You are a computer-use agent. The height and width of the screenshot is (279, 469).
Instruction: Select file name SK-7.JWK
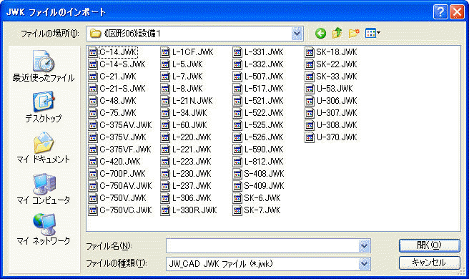point(262,210)
